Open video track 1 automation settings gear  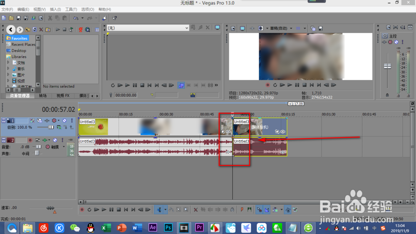(54, 121)
